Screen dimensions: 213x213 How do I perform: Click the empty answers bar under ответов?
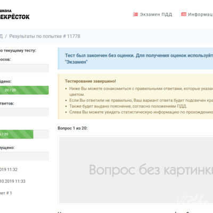tap(24, 112)
